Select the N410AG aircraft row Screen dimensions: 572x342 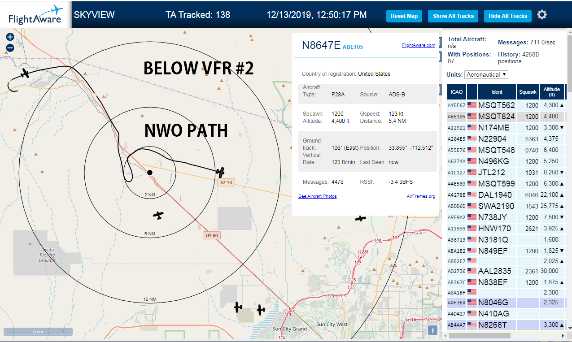coord(506,314)
